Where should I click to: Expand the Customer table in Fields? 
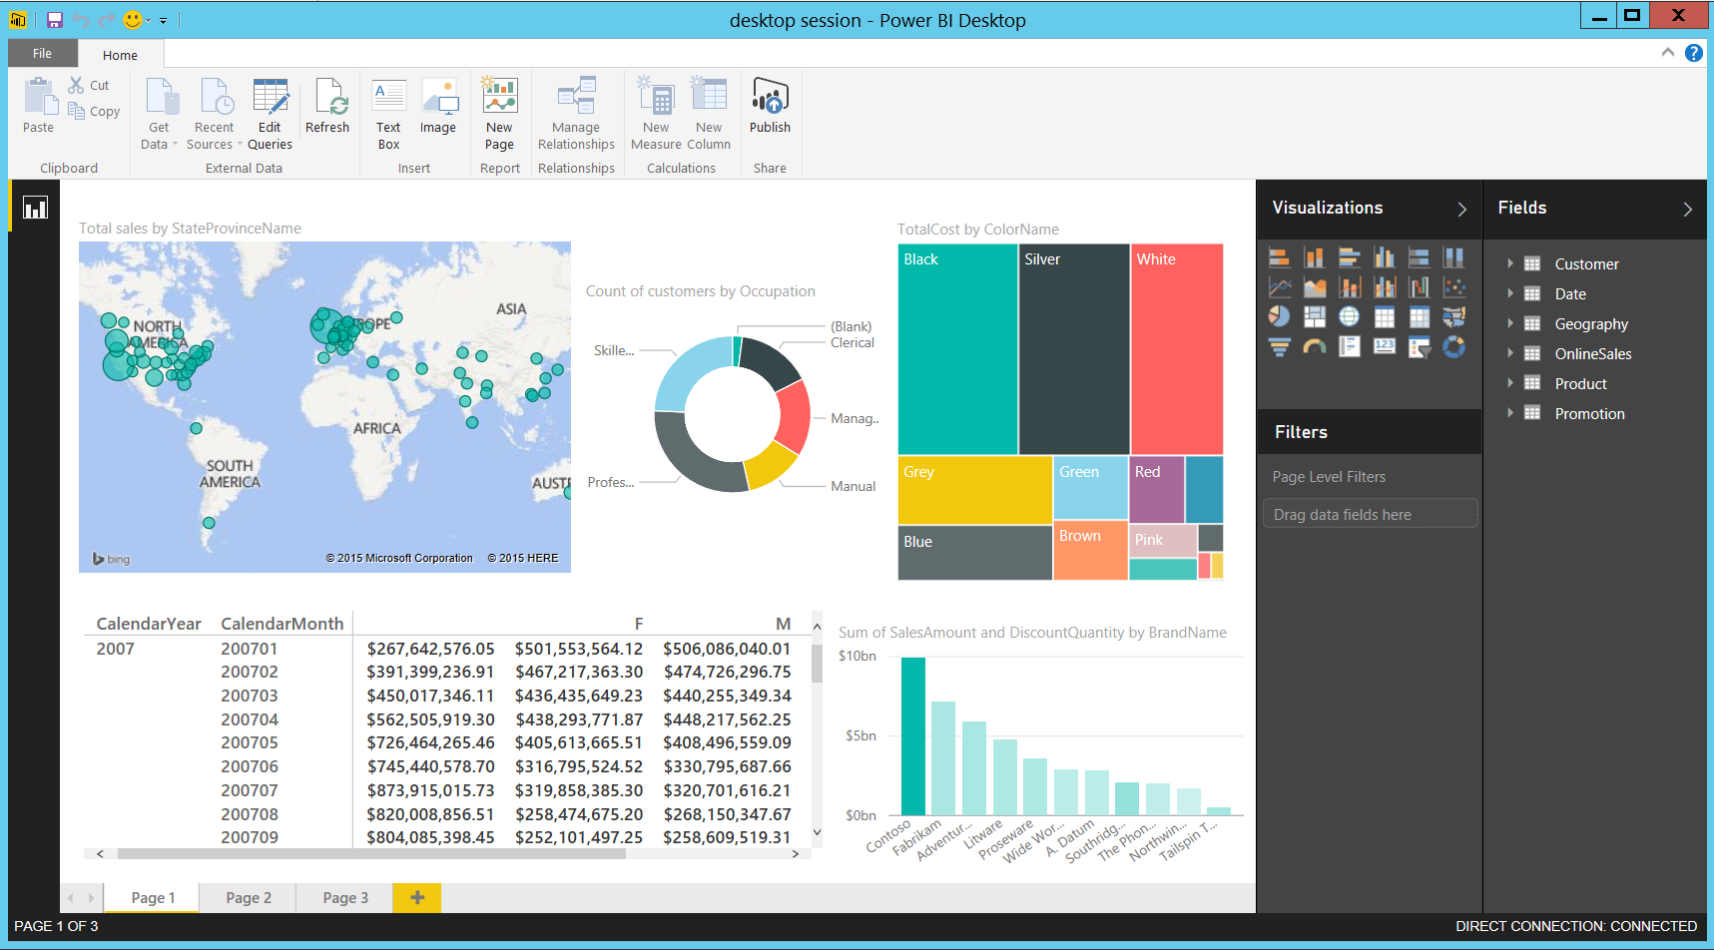(x=1509, y=263)
